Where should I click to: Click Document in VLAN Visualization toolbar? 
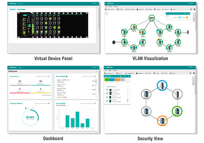(x=140, y=9)
